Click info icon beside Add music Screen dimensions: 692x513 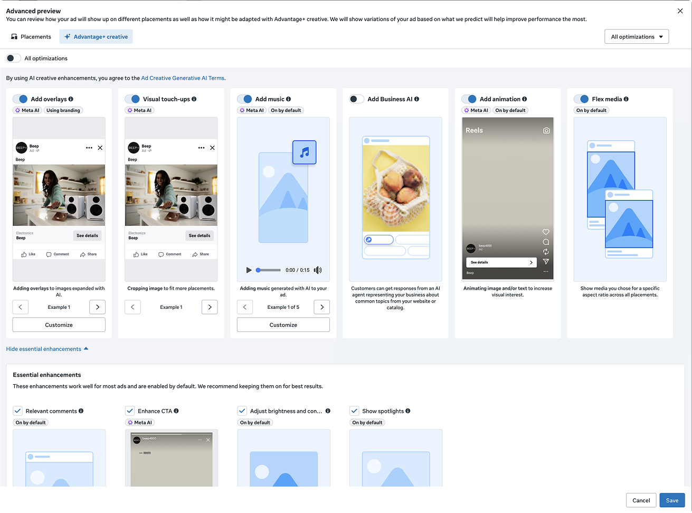(288, 99)
